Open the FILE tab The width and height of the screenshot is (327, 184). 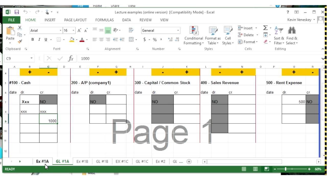11,20
